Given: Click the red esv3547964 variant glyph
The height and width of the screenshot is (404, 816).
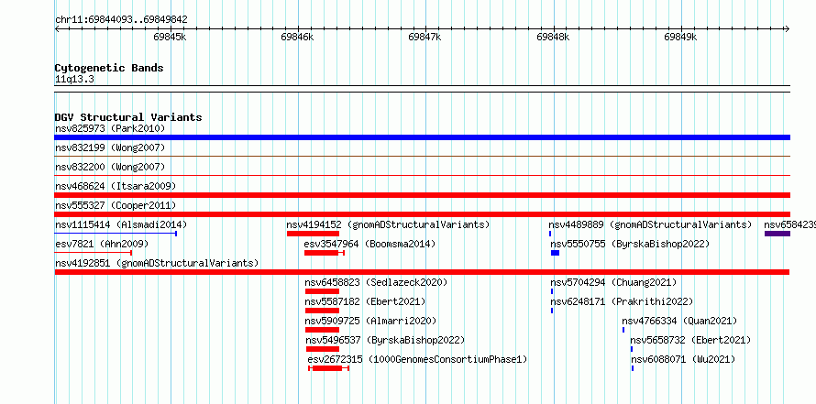Looking at the screenshot, I should (x=325, y=253).
